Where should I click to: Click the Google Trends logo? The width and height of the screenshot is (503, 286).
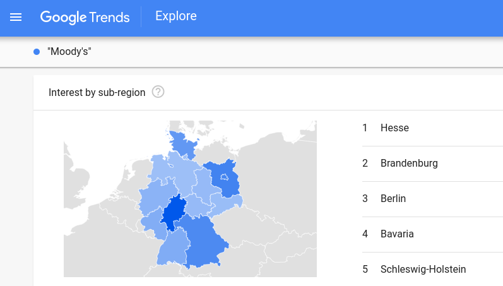[85, 17]
